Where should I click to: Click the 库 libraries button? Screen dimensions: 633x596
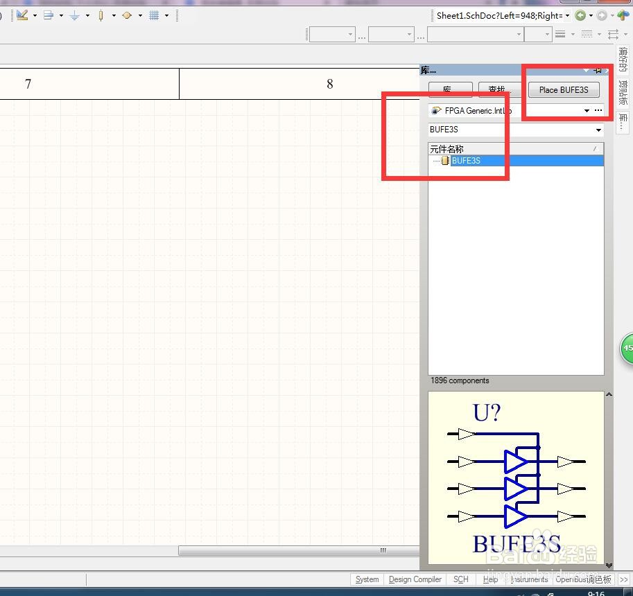(x=450, y=89)
